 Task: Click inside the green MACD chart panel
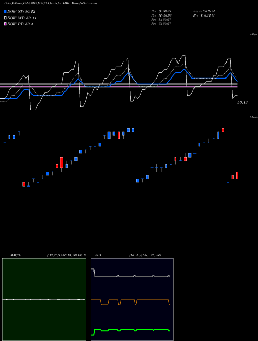point(44,300)
